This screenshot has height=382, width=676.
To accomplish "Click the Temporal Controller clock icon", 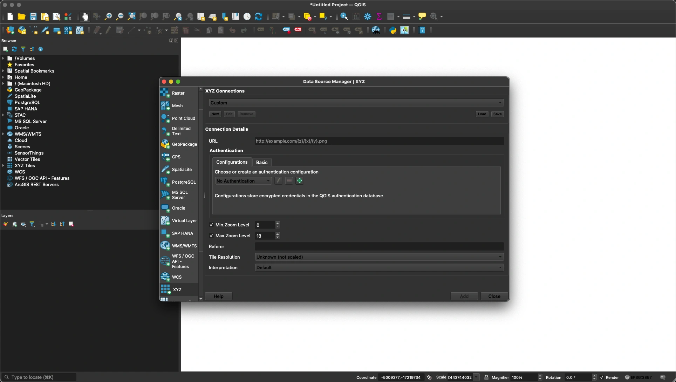I will click(247, 16).
